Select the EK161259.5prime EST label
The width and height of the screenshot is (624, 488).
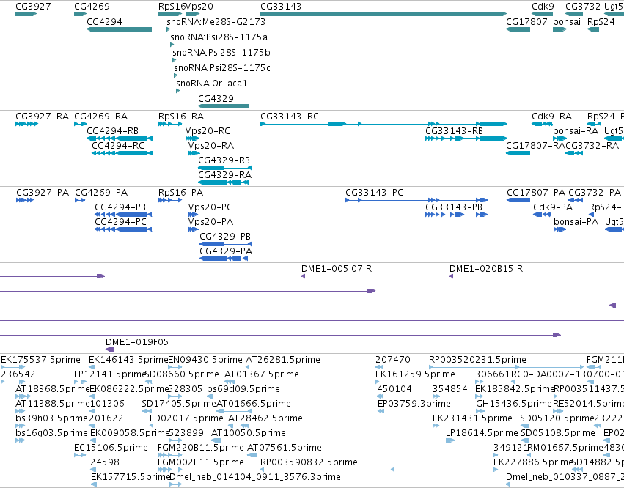415,374
